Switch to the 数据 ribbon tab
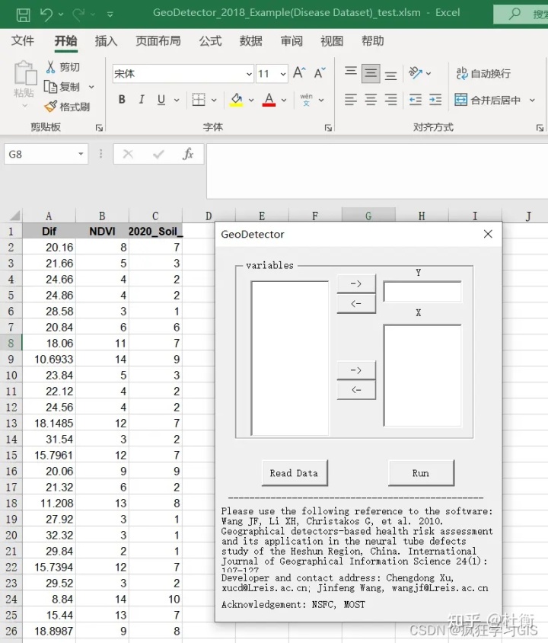548x643 pixels. point(250,40)
